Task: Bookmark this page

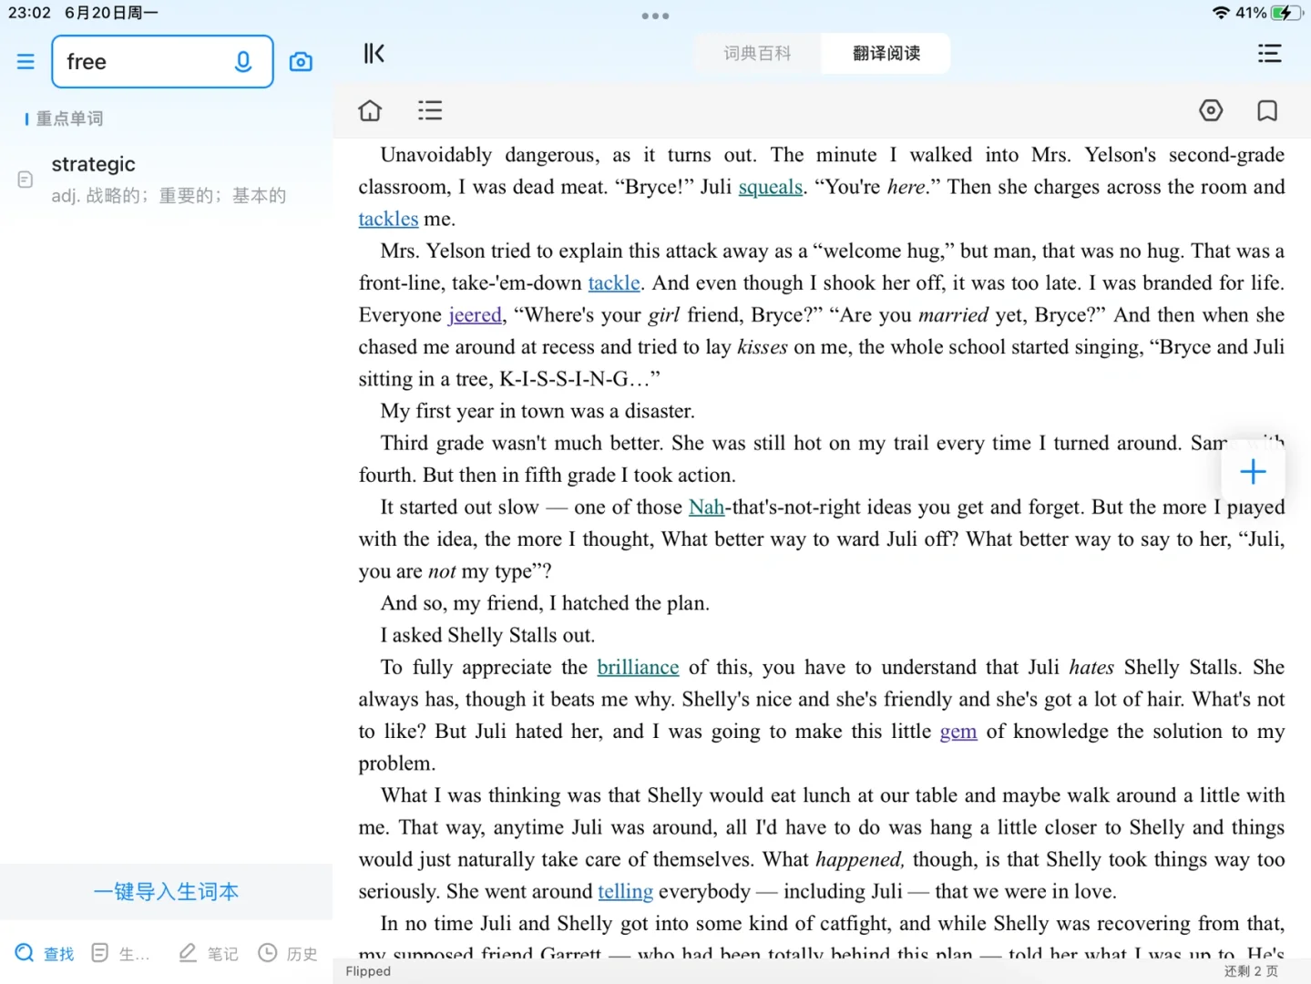Action: point(1267,111)
